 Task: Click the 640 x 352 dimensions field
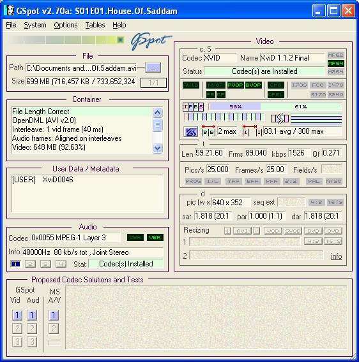(x=231, y=203)
